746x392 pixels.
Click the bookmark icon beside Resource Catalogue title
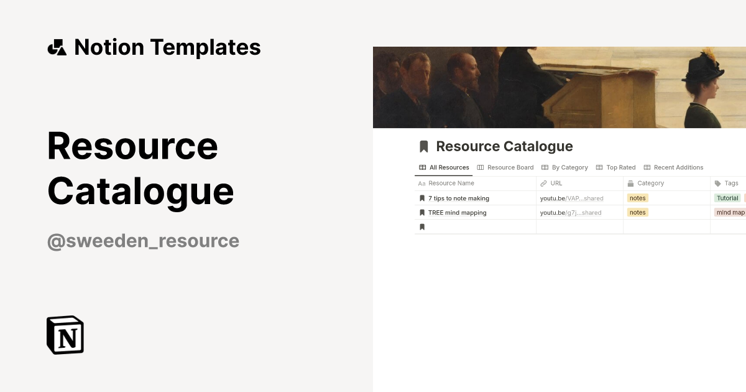(x=423, y=146)
